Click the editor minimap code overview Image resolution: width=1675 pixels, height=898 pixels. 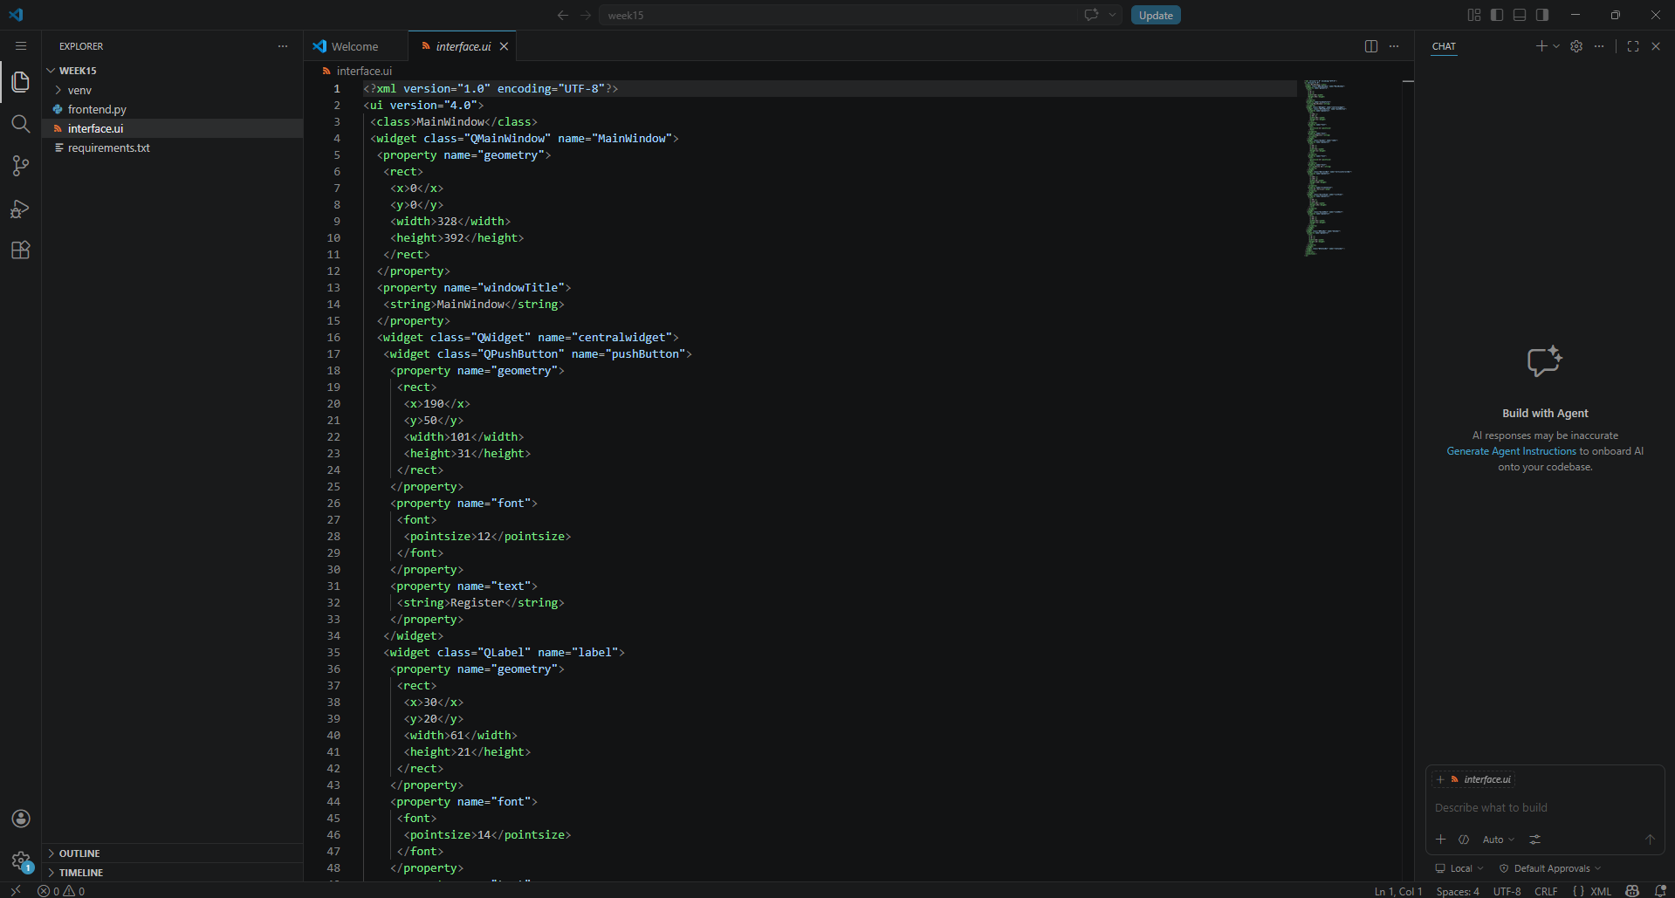[x=1327, y=168]
